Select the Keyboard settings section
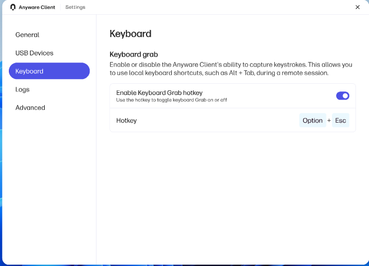Screen dimensions: 369x266 [49, 71]
